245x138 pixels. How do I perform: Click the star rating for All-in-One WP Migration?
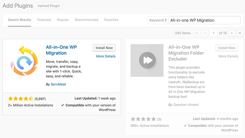tap(21, 98)
